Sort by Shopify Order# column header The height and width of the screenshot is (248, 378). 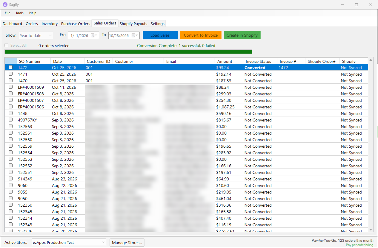coord(322,61)
